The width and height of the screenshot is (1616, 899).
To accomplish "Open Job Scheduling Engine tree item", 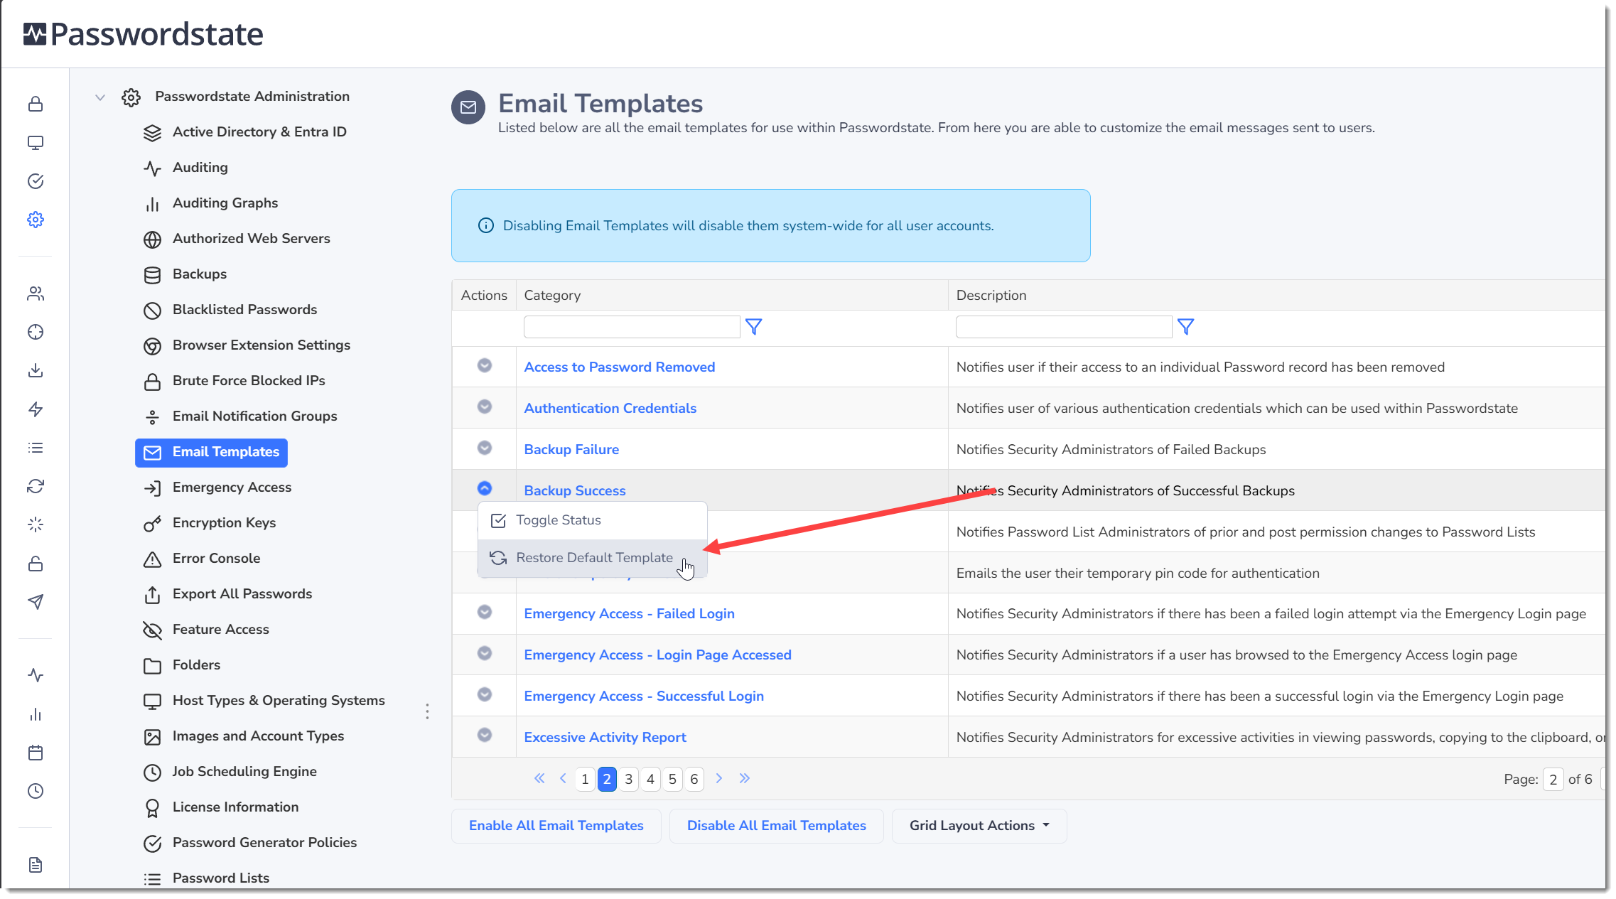I will pyautogui.click(x=244, y=772).
